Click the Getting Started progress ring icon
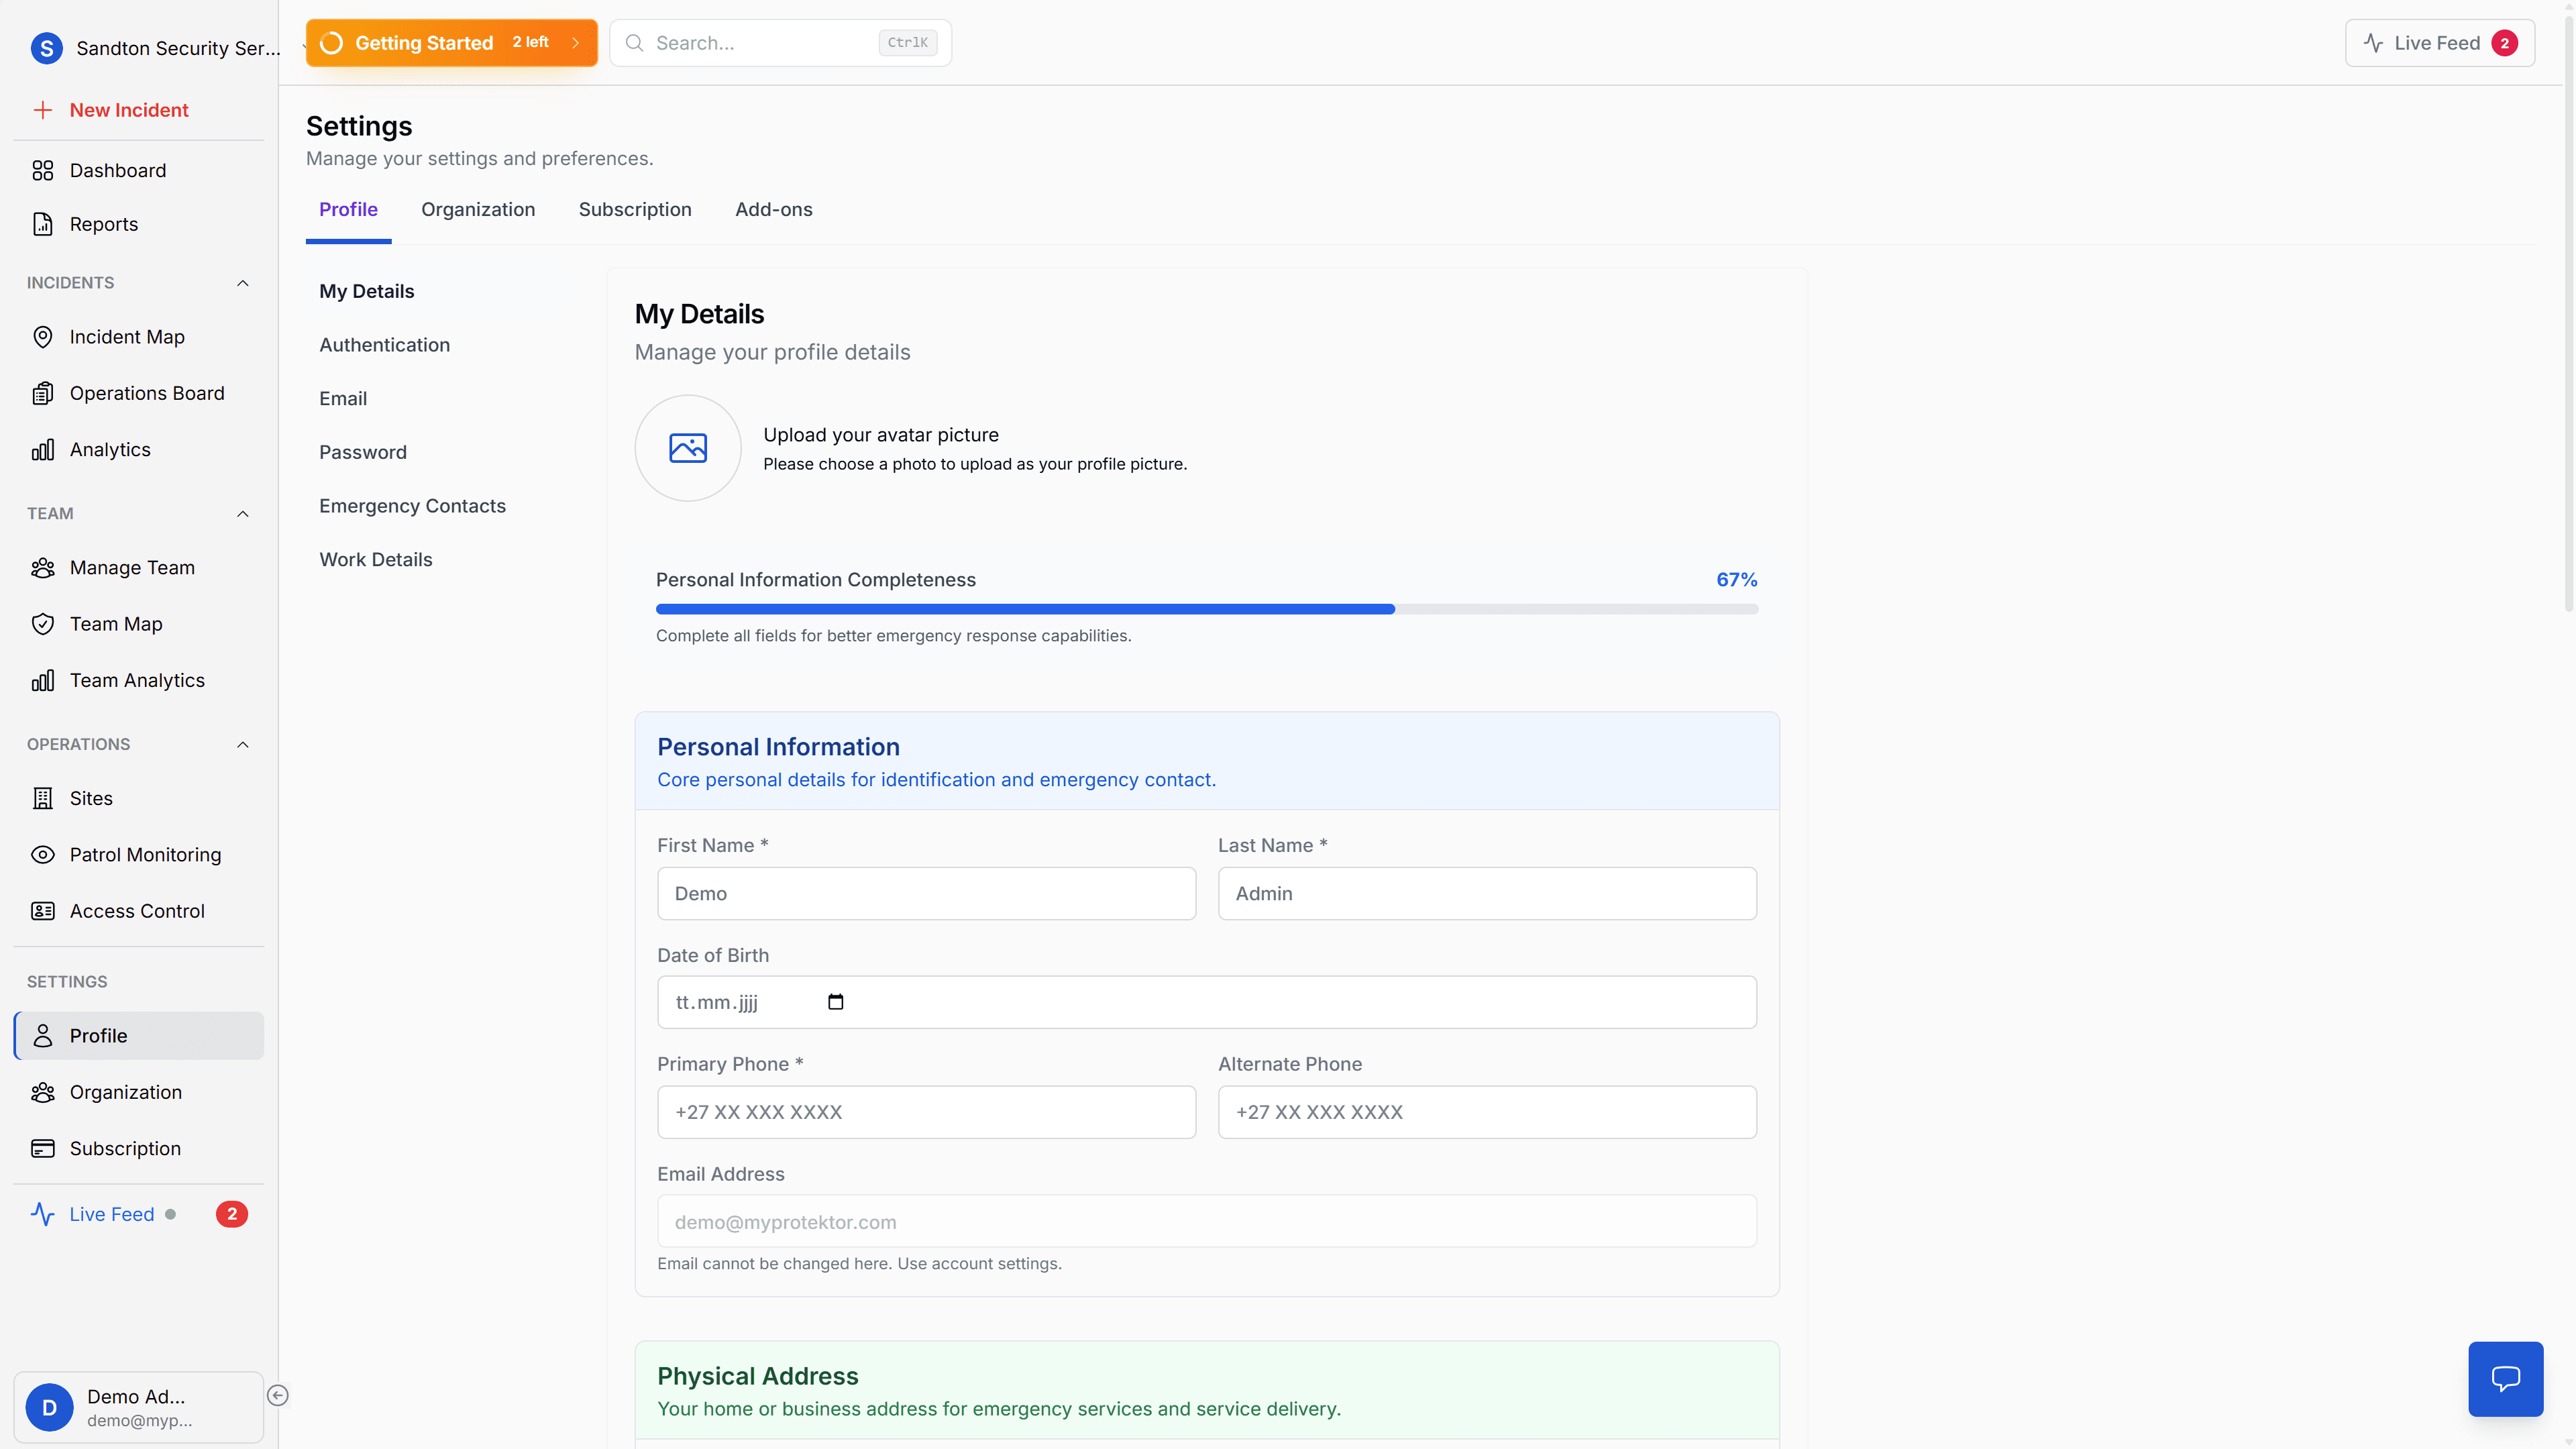The image size is (2576, 1449). (331, 43)
